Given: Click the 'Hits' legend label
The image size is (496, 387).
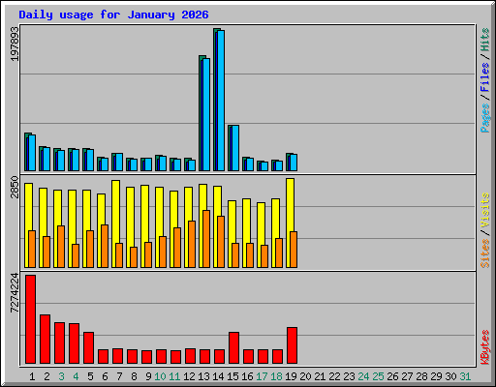Looking at the screenshot, I should [x=485, y=40].
